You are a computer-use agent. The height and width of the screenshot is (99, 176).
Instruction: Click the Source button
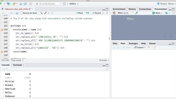pos(97,13)
